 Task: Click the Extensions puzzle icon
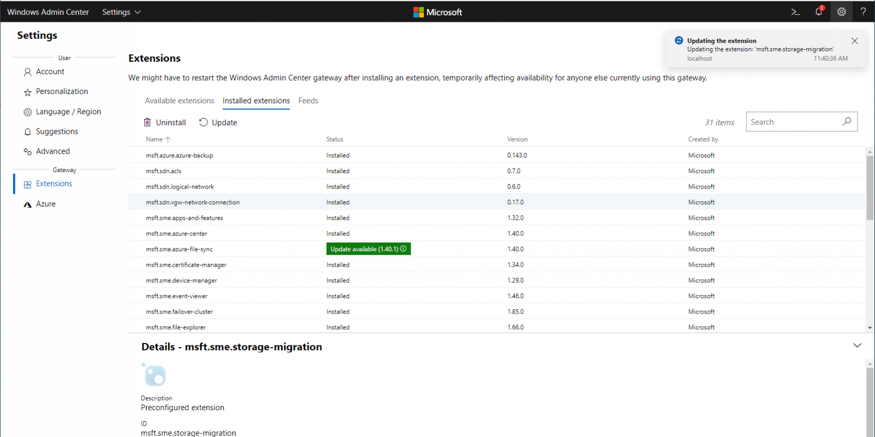point(27,185)
